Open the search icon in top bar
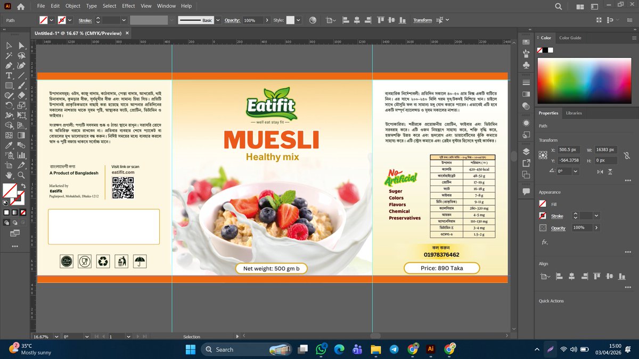Viewport: 639px width, 359px height. click(x=559, y=6)
